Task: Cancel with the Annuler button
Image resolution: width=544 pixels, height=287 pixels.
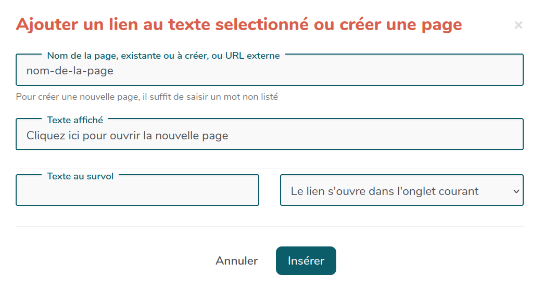Action: click(x=236, y=261)
